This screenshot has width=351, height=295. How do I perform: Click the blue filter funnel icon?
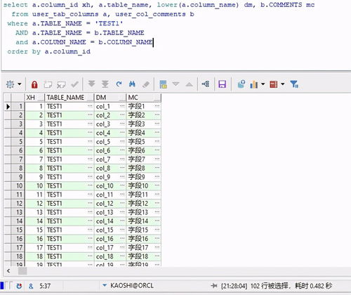click(294, 84)
